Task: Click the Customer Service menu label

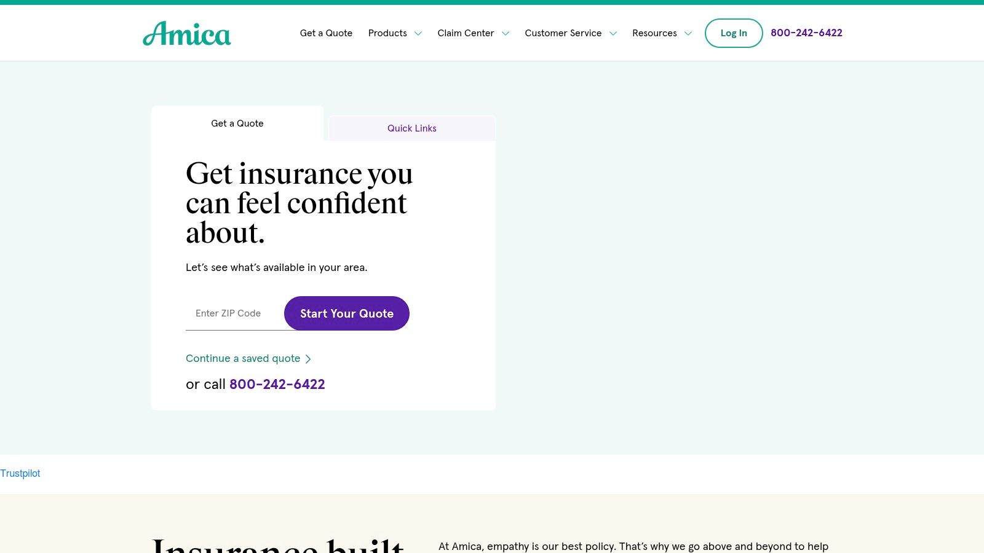Action: pyautogui.click(x=563, y=33)
